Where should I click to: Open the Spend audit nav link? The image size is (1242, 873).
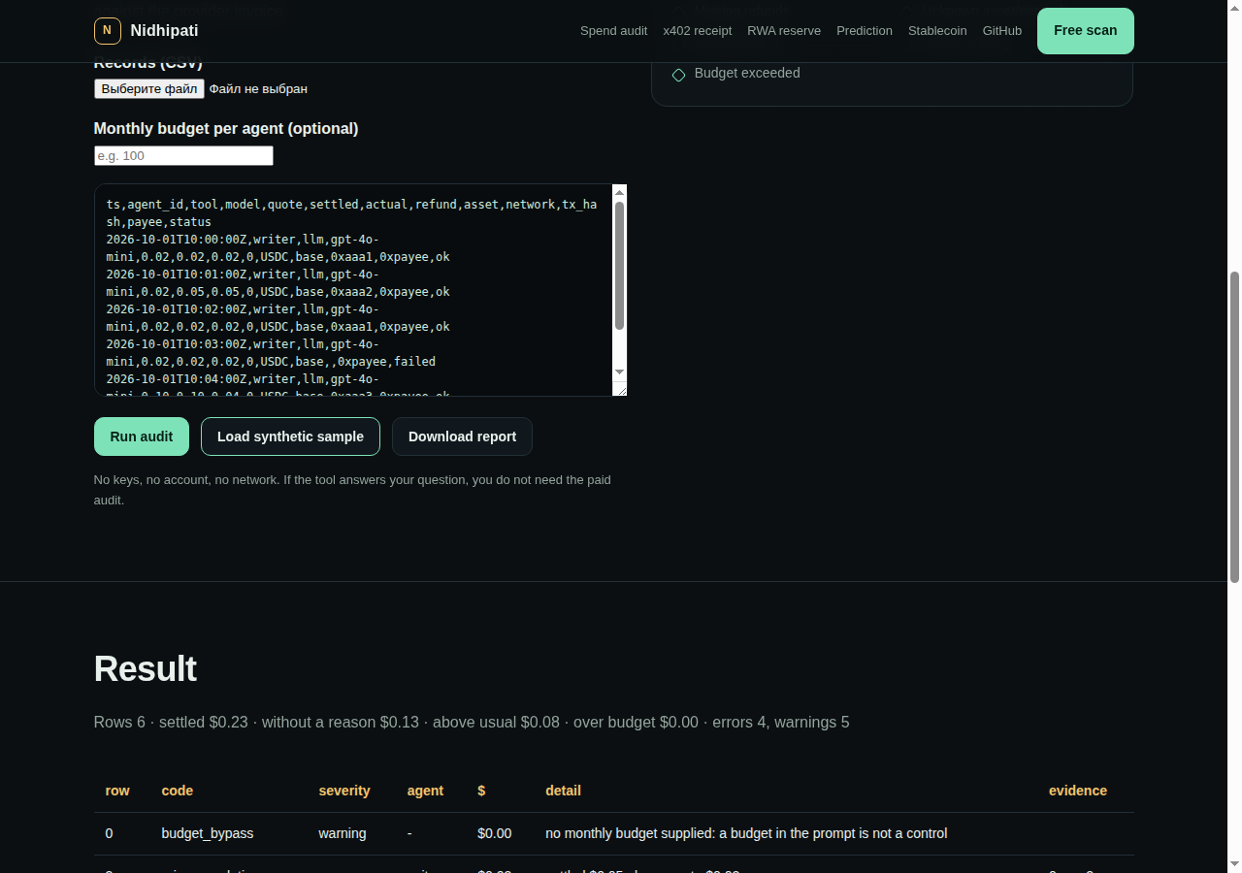click(x=613, y=31)
